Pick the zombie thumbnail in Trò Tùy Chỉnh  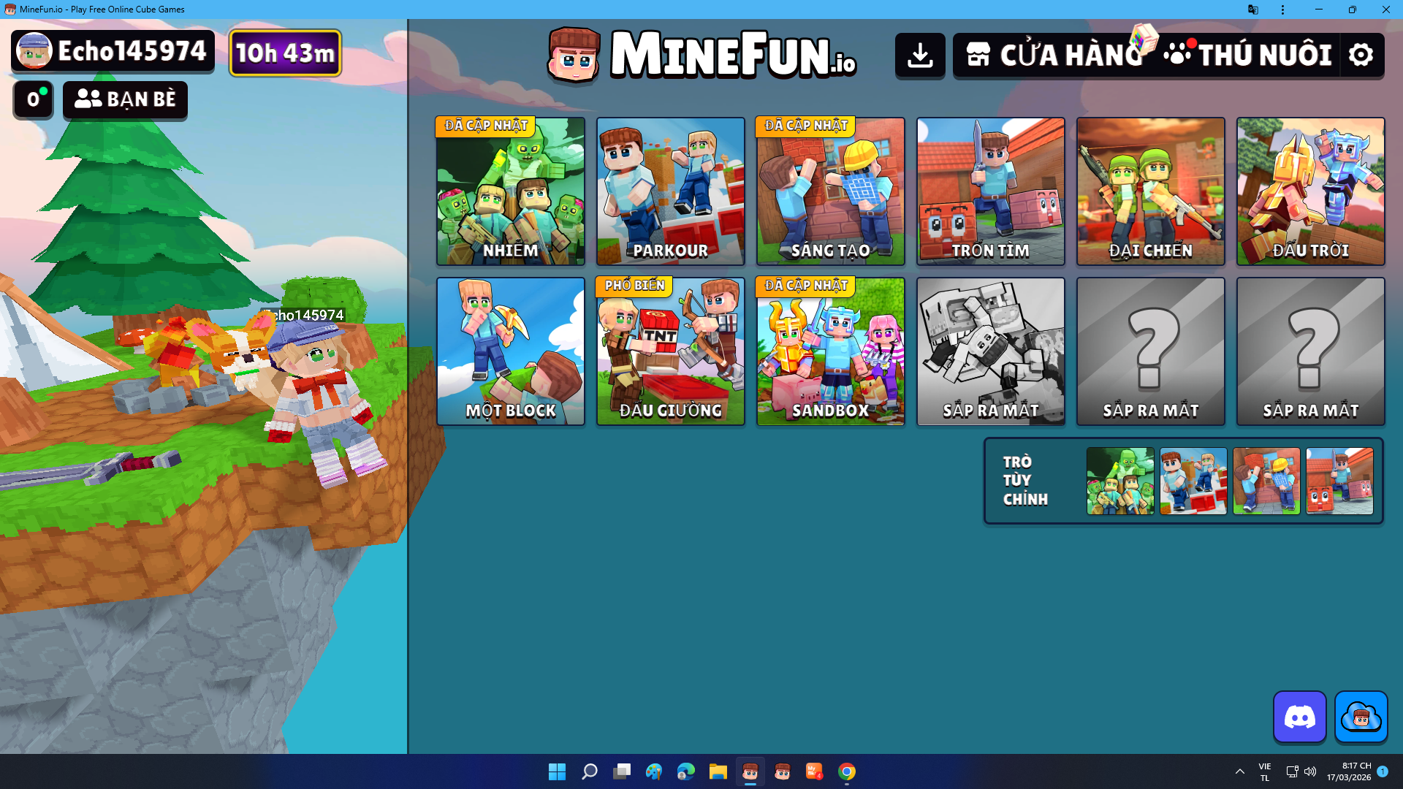(x=1119, y=481)
